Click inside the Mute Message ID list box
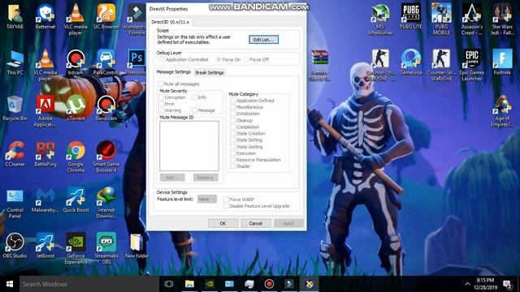Viewport: 520px width, 292px height. (189, 146)
